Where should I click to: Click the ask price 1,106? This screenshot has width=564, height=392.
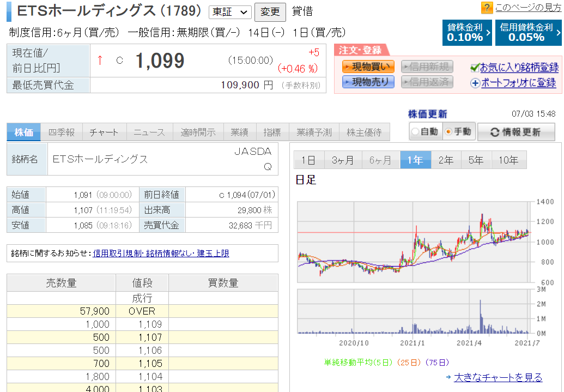(x=150, y=350)
